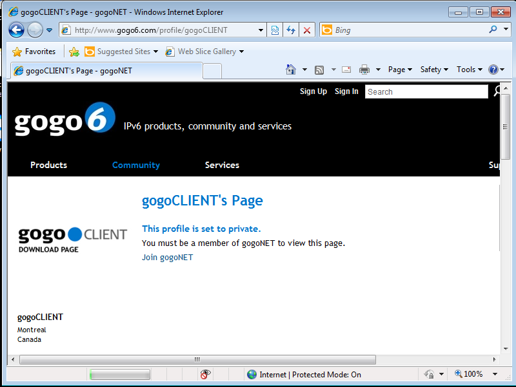Click the gogoCLIENT's Page heading link
The height and width of the screenshot is (387, 516).
tap(202, 200)
